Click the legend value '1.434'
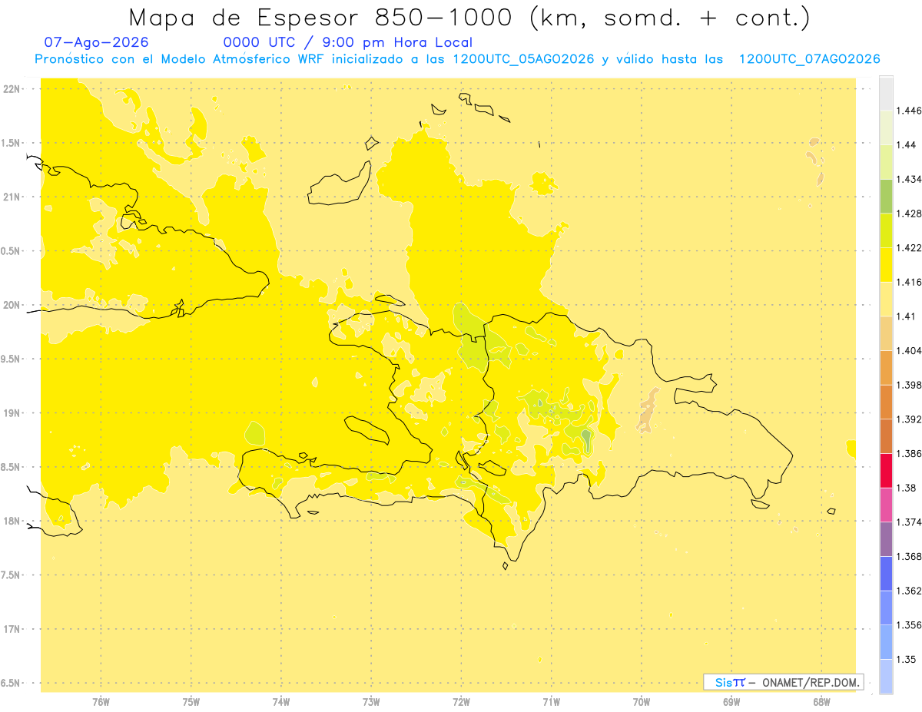 910,179
